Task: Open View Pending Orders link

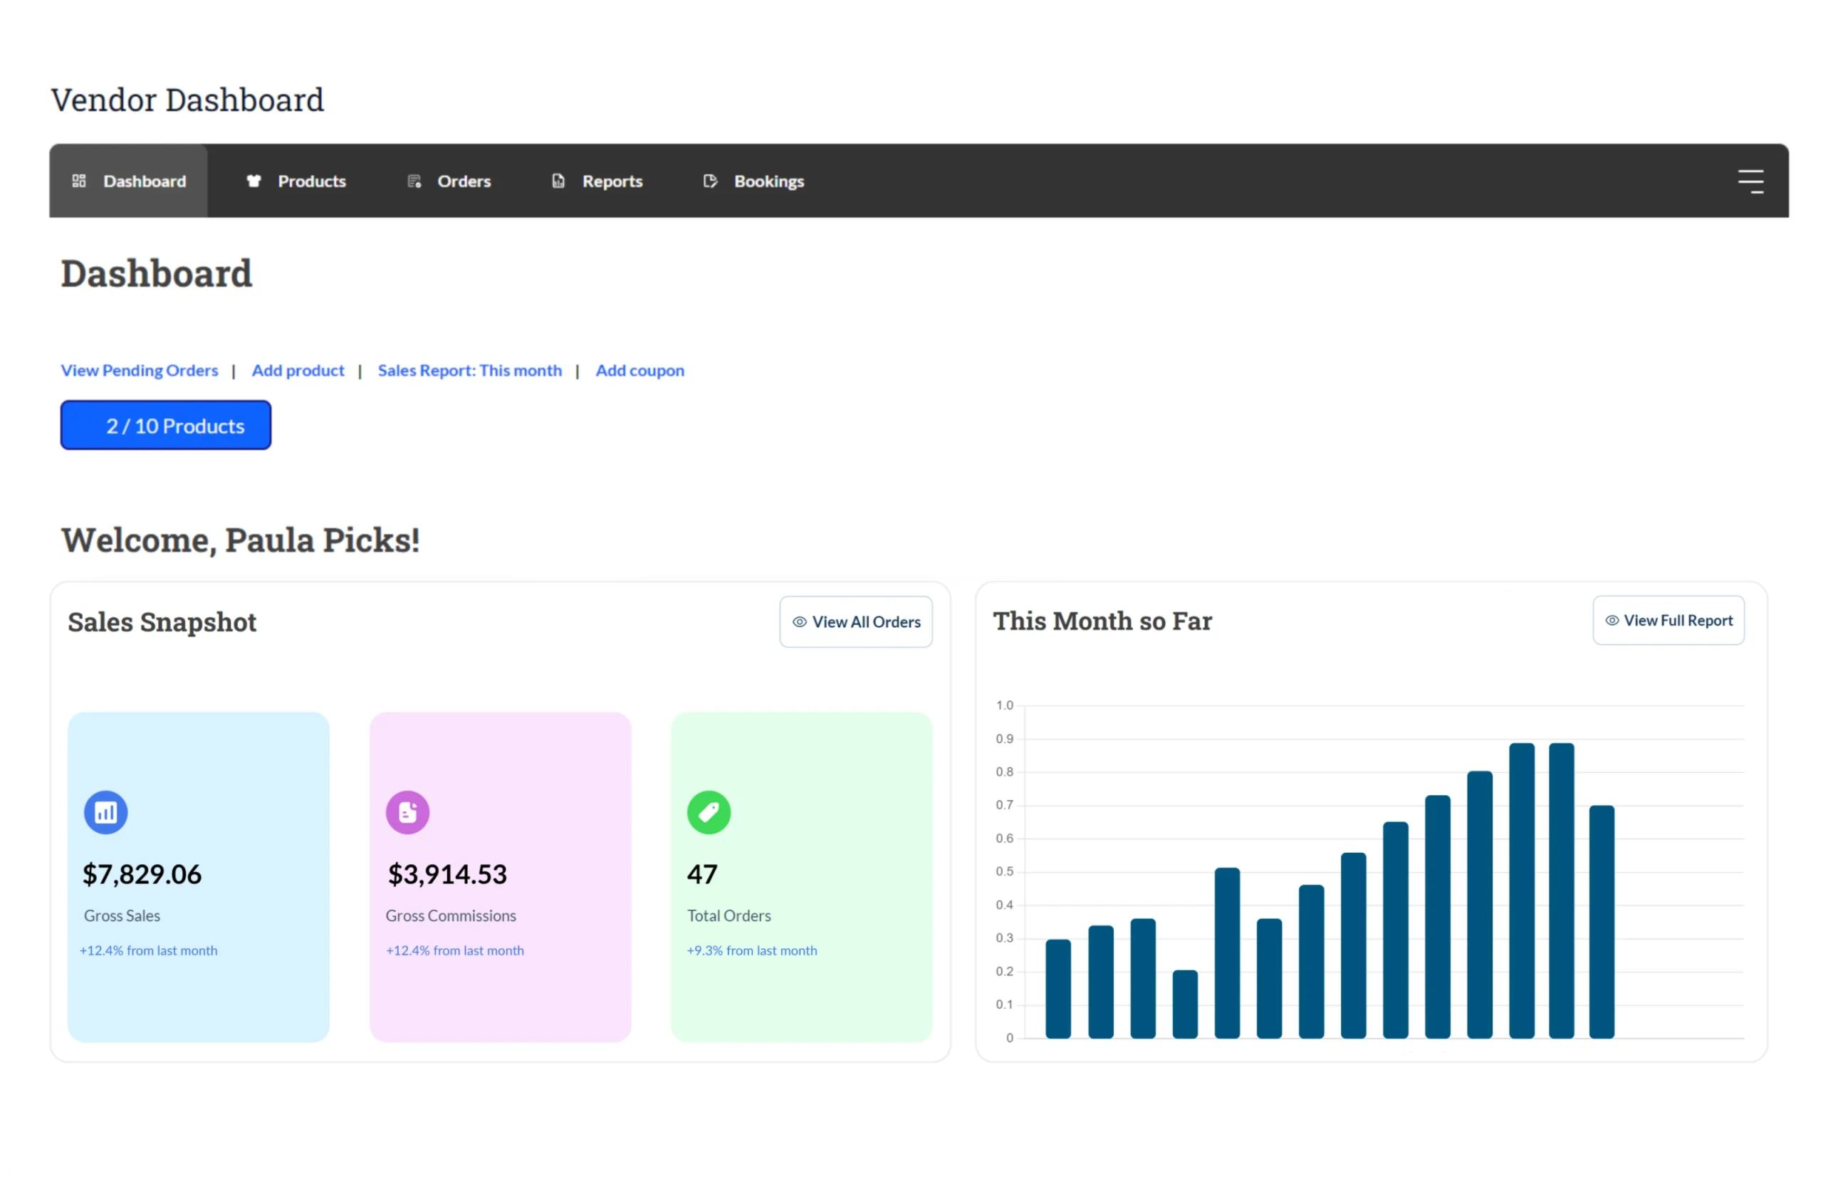Action: [140, 371]
